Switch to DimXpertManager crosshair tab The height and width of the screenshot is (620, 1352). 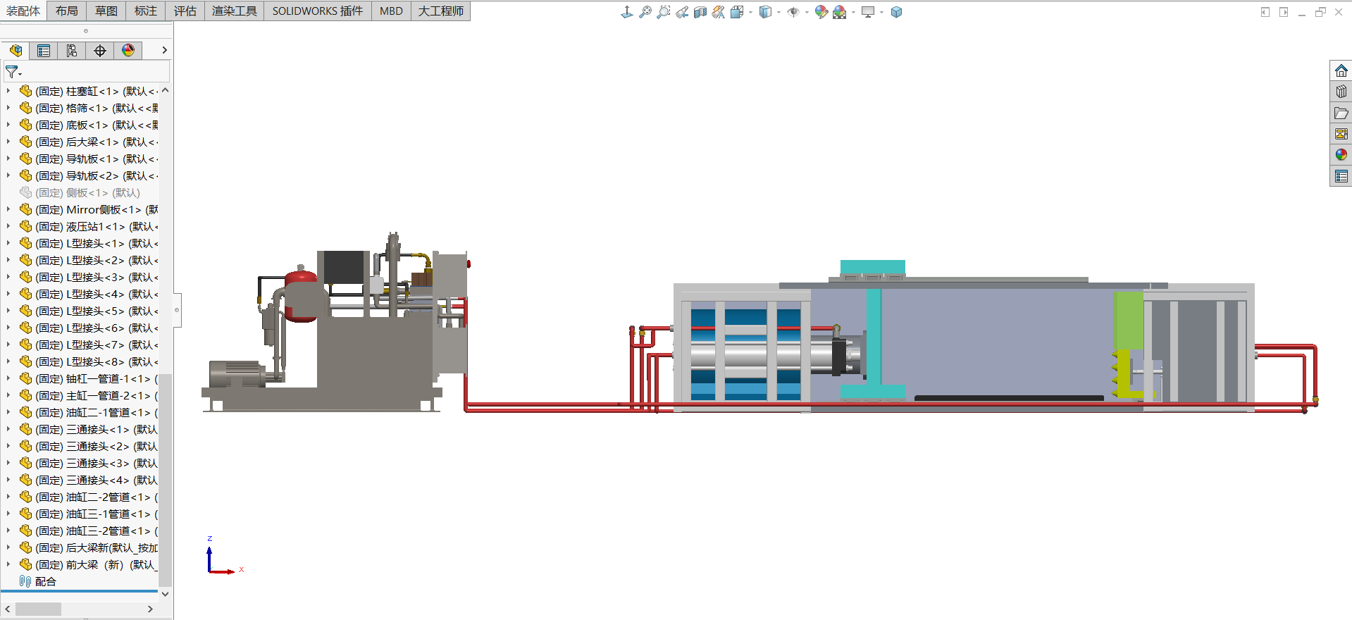(x=100, y=50)
